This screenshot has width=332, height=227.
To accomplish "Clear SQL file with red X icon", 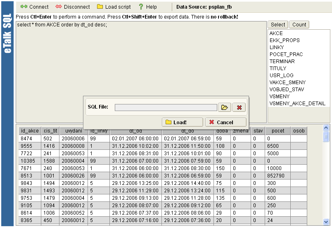I will click(x=239, y=107).
